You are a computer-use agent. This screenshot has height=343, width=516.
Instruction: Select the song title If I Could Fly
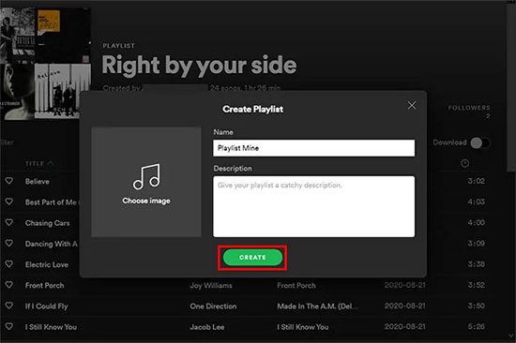click(x=46, y=306)
